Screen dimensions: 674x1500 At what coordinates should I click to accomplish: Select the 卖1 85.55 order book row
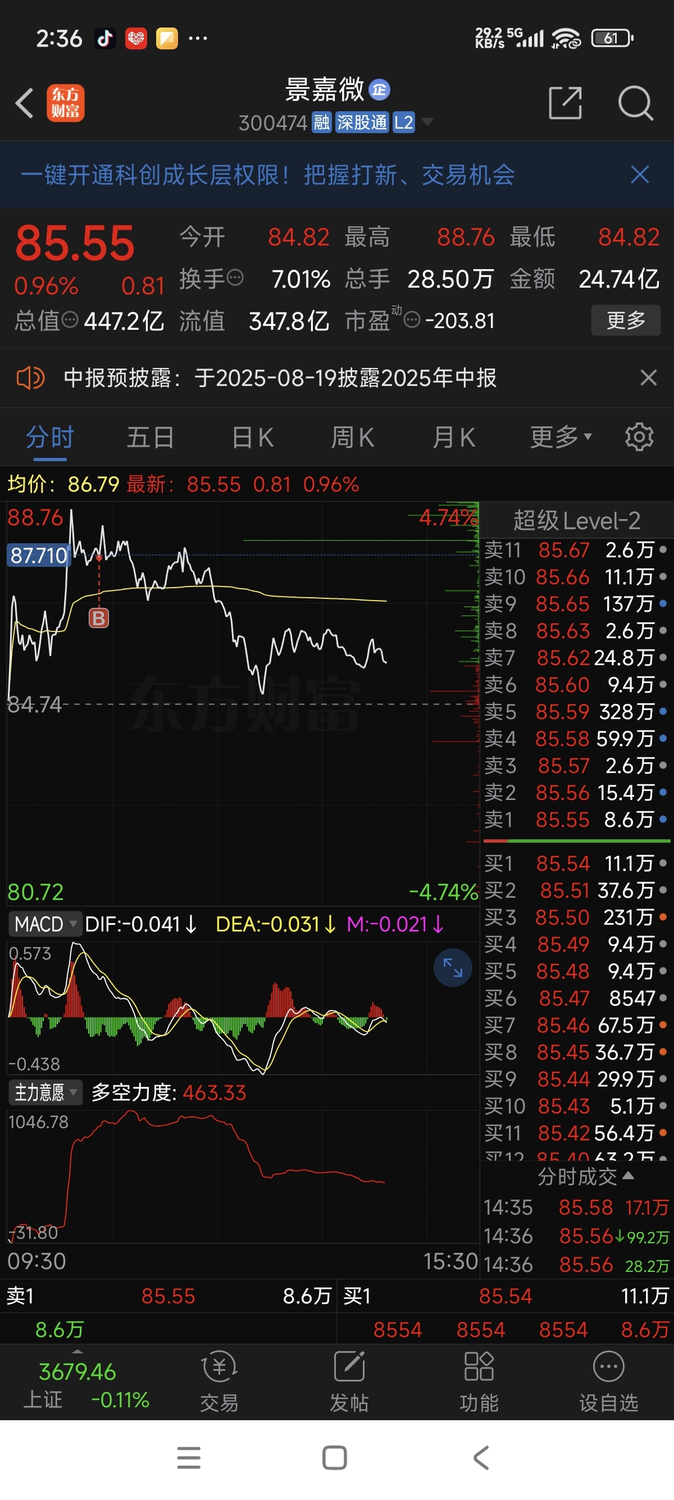tap(576, 819)
